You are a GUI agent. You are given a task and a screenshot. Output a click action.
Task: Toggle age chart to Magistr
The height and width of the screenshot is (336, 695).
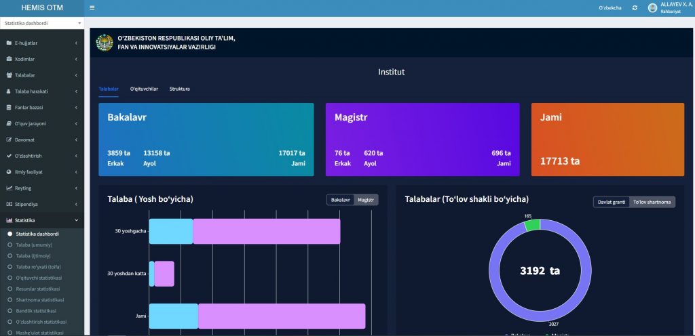(366, 200)
